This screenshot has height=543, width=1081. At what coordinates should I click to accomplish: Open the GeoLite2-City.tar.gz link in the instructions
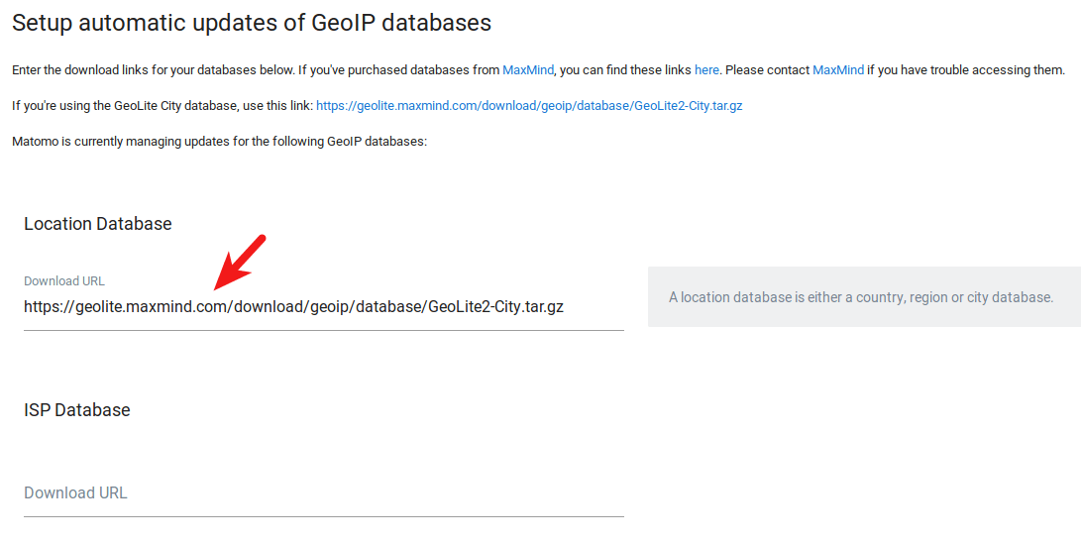coord(529,105)
